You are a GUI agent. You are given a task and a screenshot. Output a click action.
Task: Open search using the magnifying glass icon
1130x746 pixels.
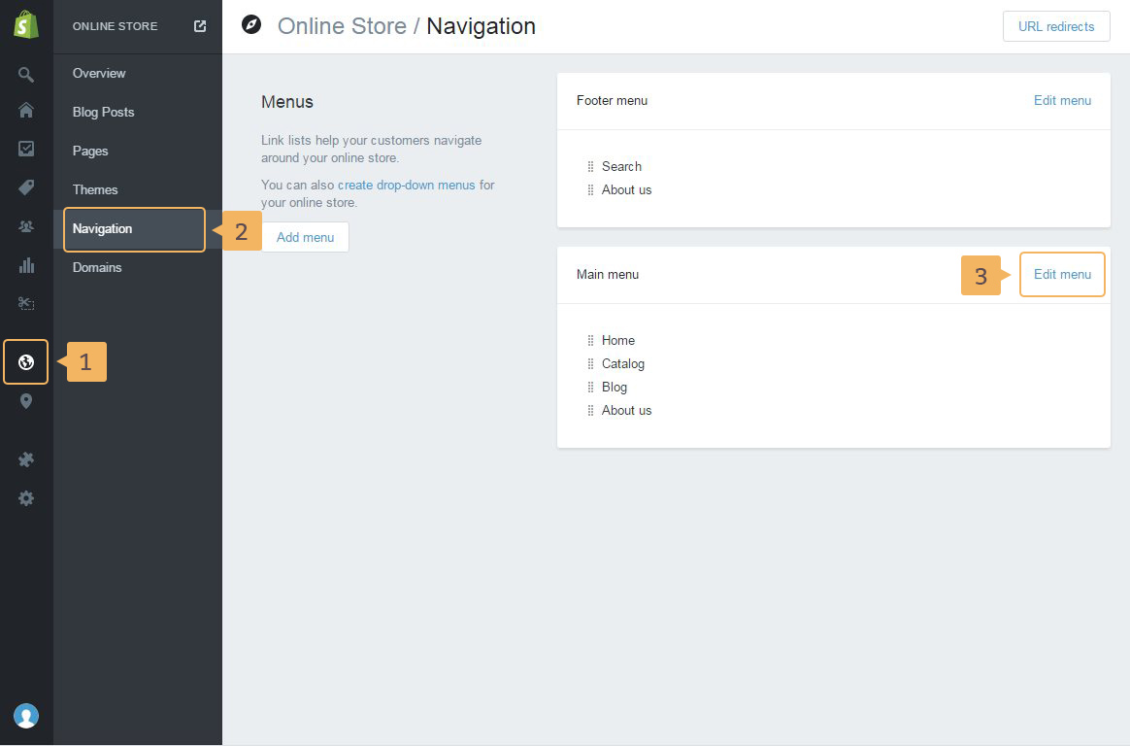26,75
